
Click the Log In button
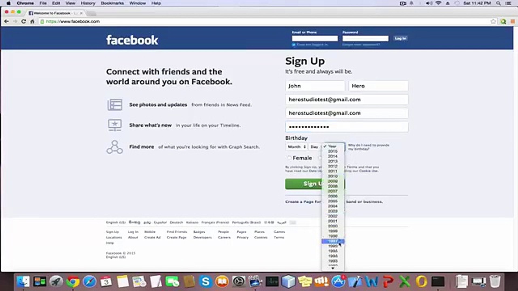point(400,38)
